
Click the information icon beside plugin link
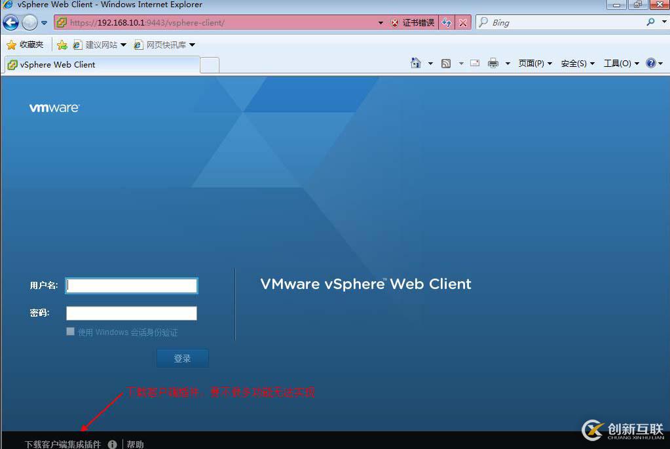tap(112, 444)
